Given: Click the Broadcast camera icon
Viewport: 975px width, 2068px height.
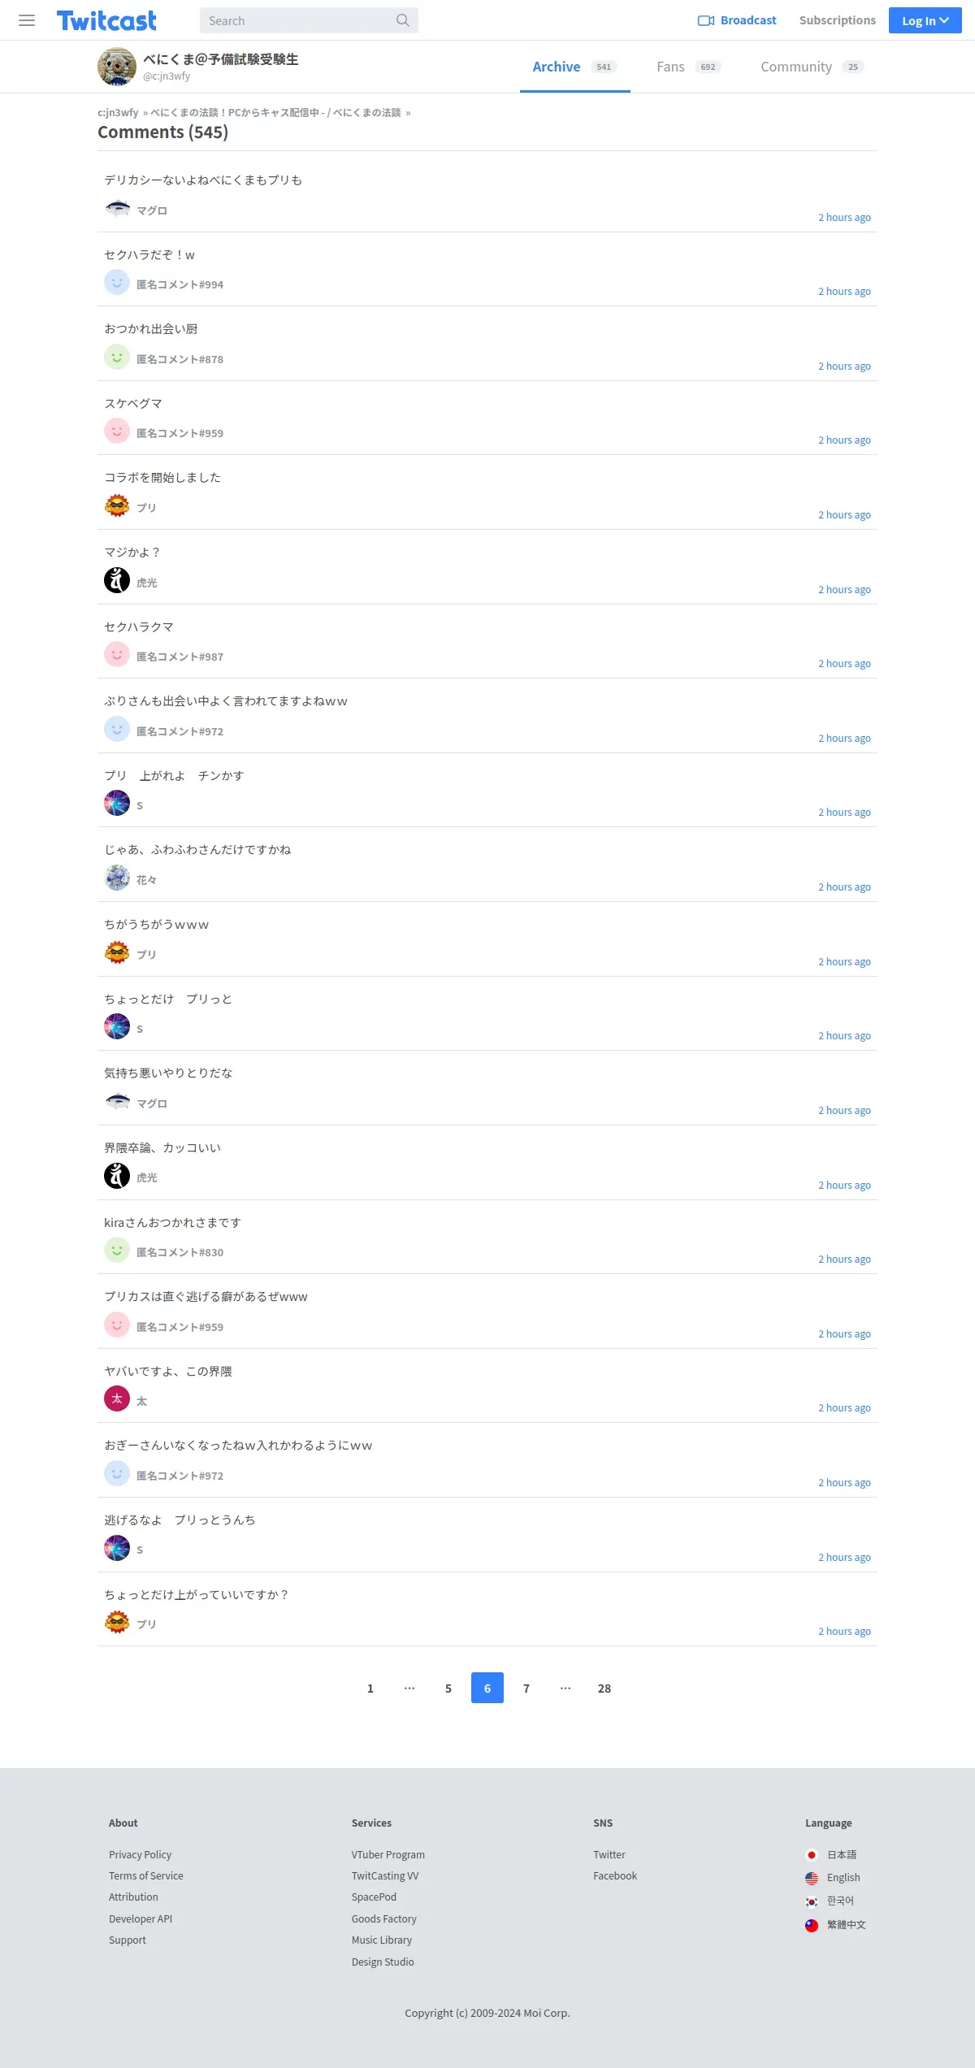Looking at the screenshot, I should 705,20.
